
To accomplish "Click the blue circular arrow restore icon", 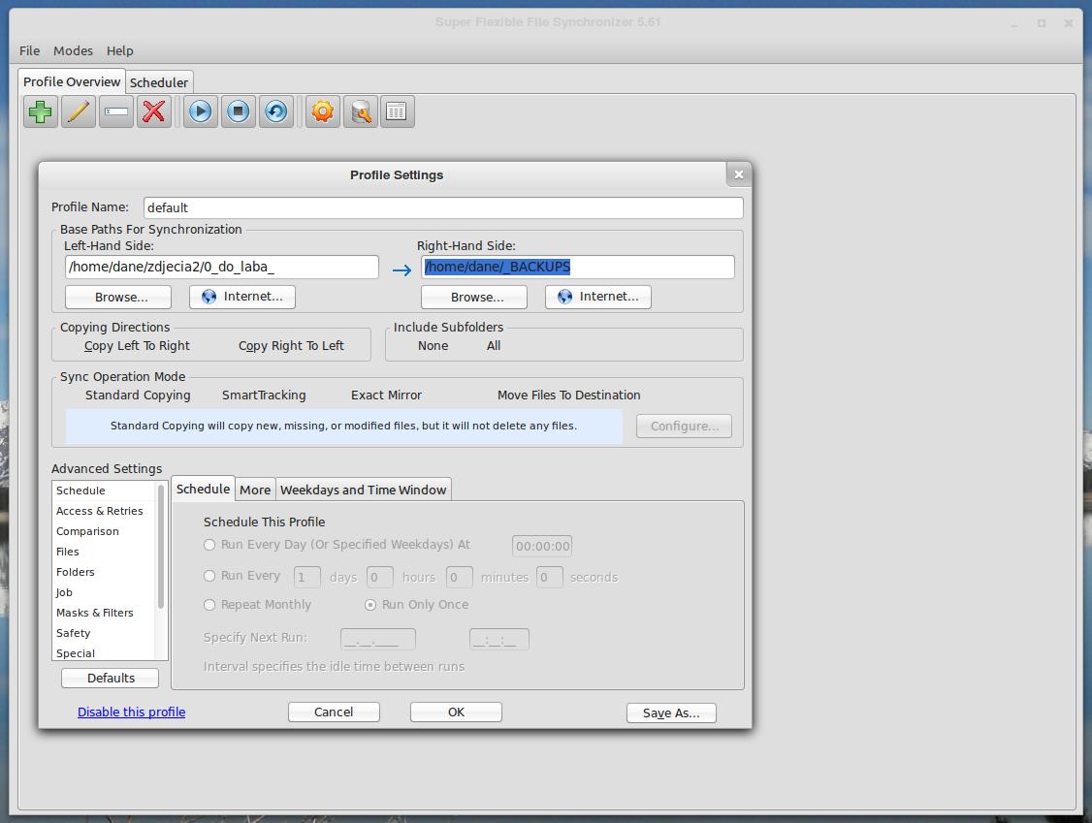I will (x=275, y=111).
